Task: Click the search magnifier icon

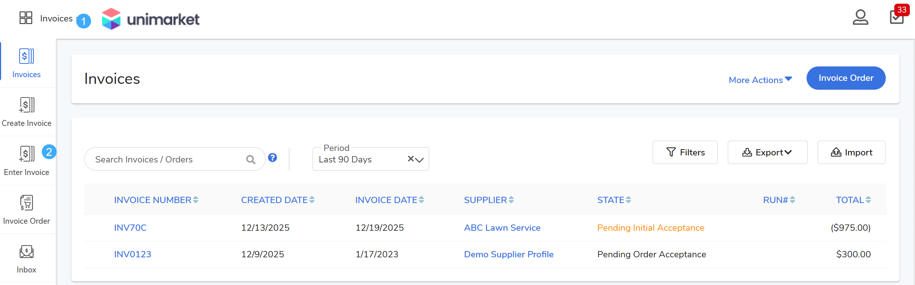Action: [x=250, y=159]
